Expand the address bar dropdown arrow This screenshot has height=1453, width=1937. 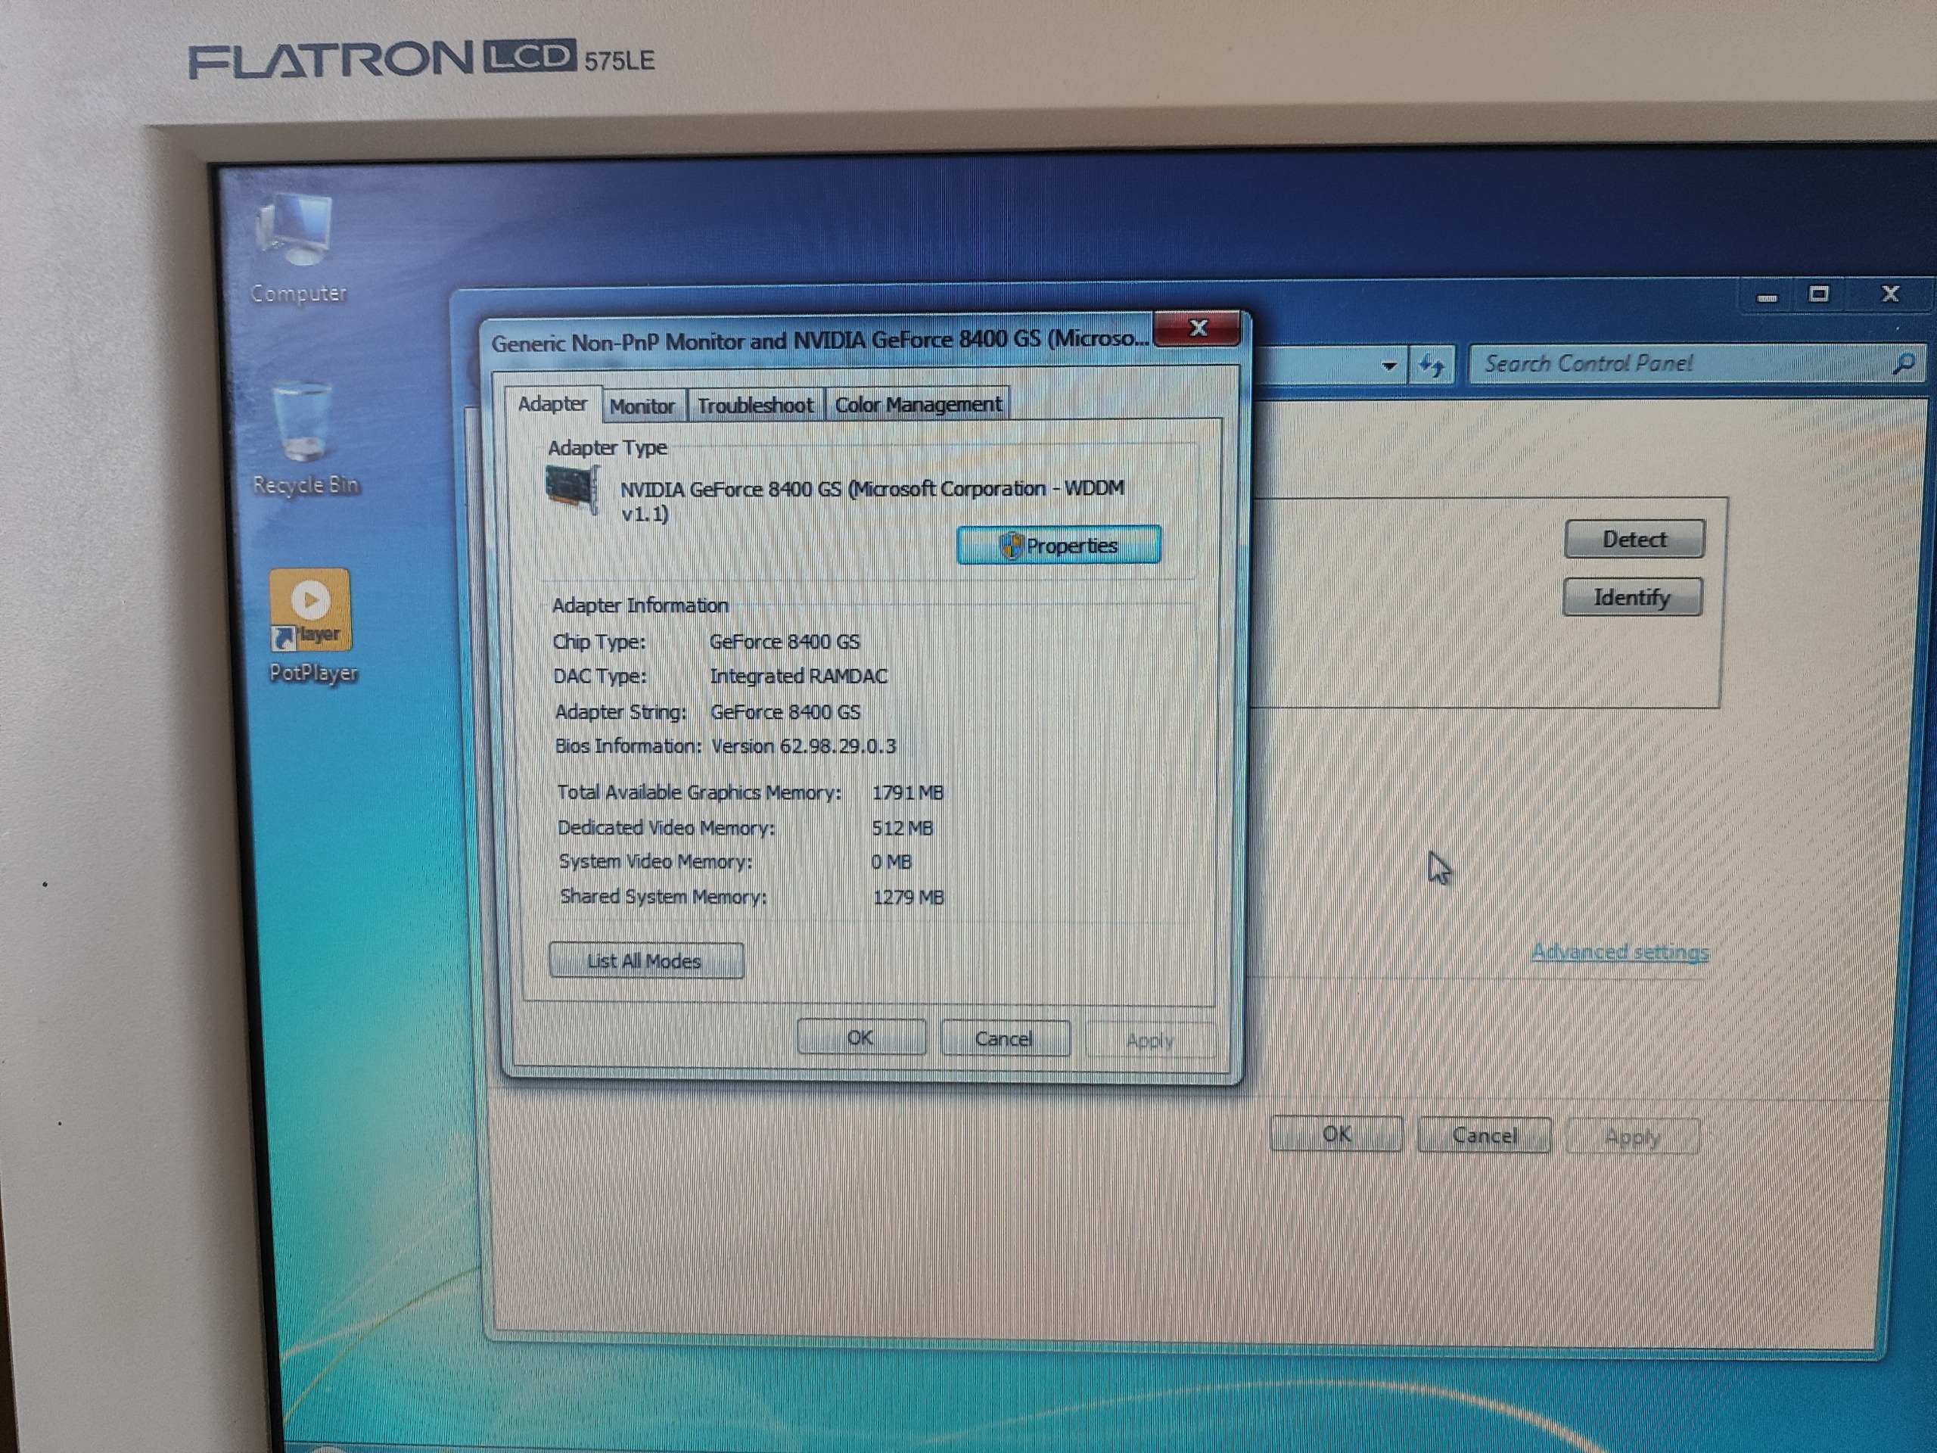[x=1389, y=366]
